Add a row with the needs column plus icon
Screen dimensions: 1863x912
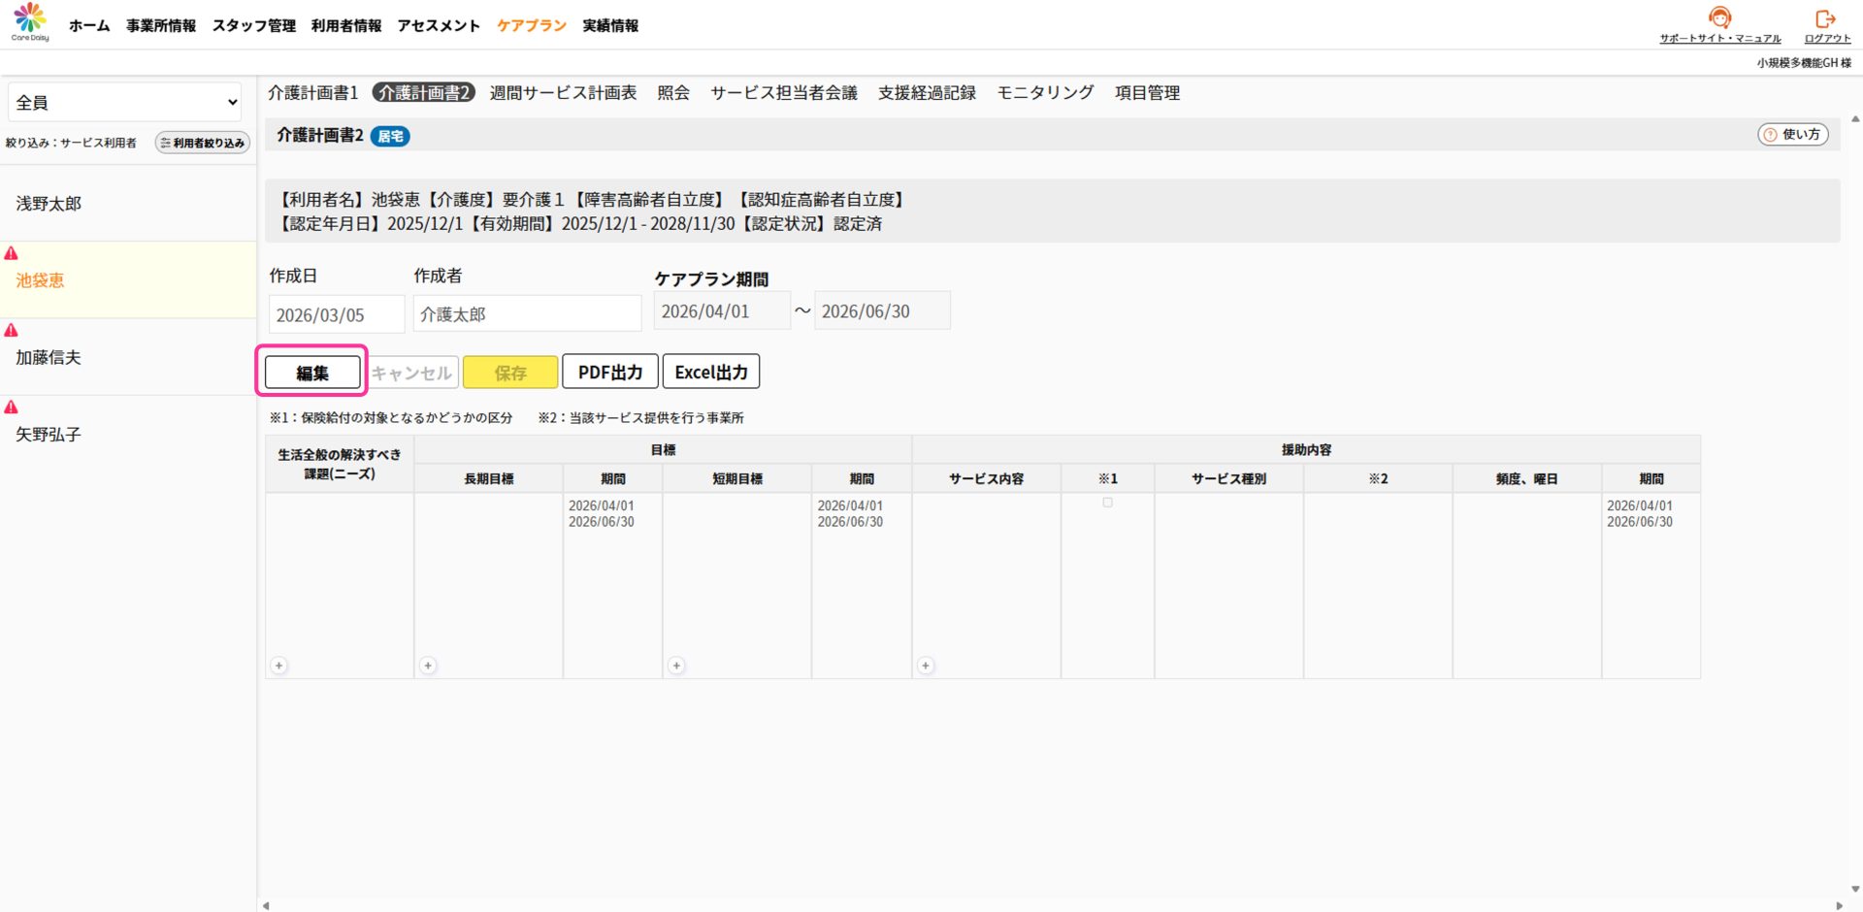tap(279, 666)
